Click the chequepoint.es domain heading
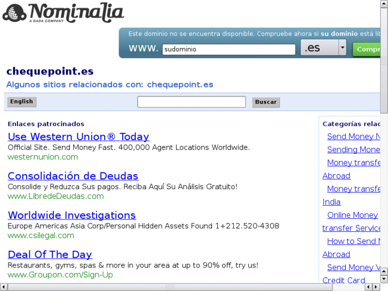 pos(50,72)
